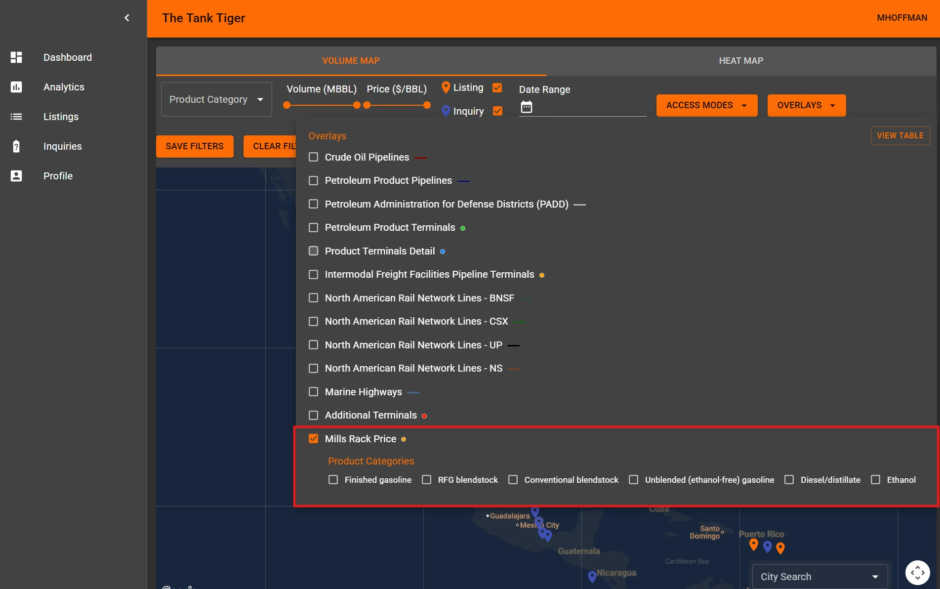Viewport: 940px width, 589px height.
Task: Enable the Petroleum Product Pipelines overlay
Action: coord(313,180)
